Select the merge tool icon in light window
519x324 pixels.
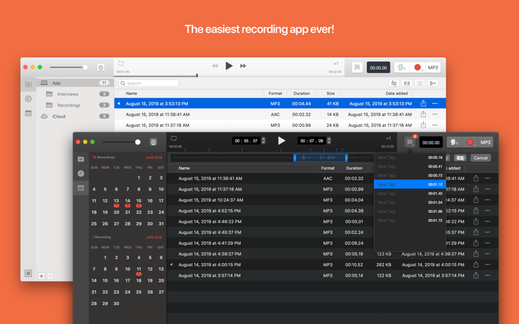420,83
